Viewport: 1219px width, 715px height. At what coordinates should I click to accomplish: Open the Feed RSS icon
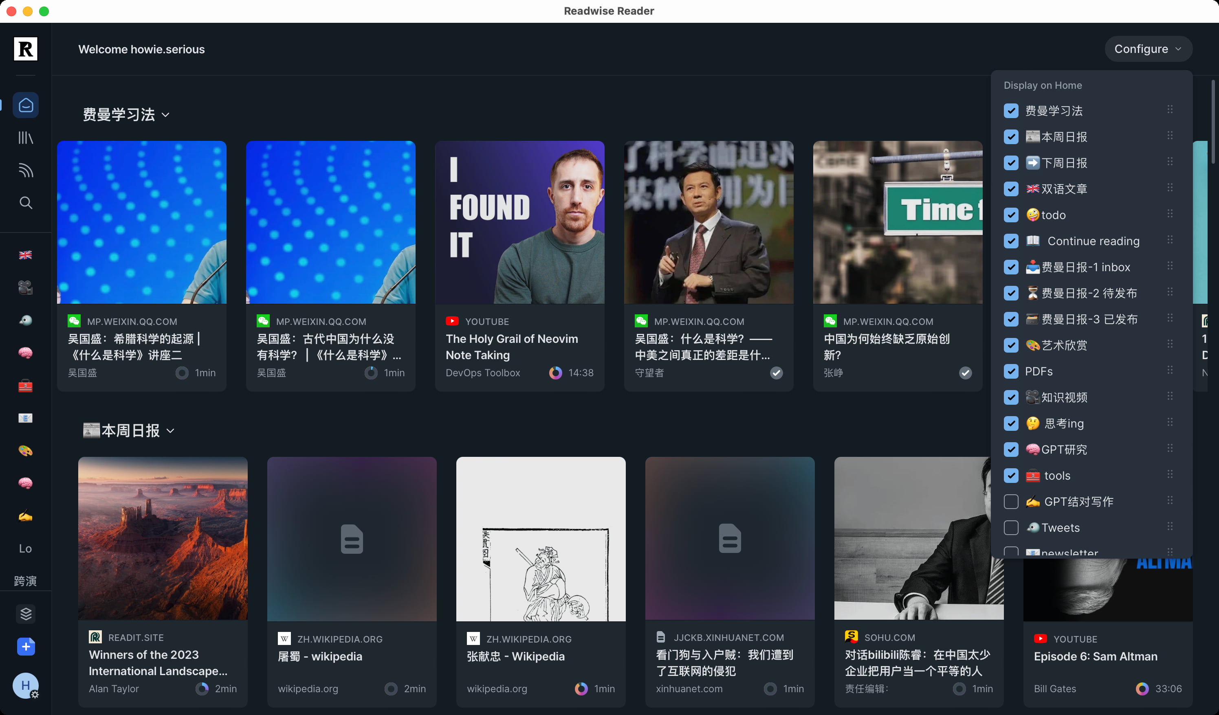coord(26,170)
